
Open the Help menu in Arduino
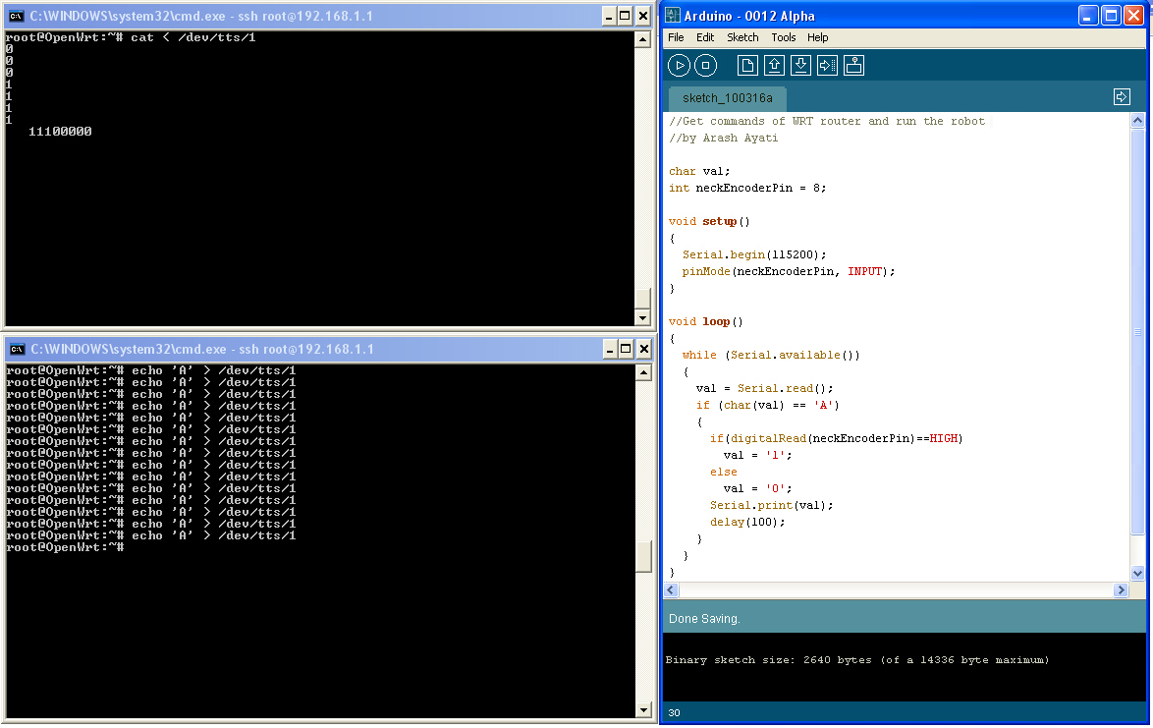click(x=818, y=37)
